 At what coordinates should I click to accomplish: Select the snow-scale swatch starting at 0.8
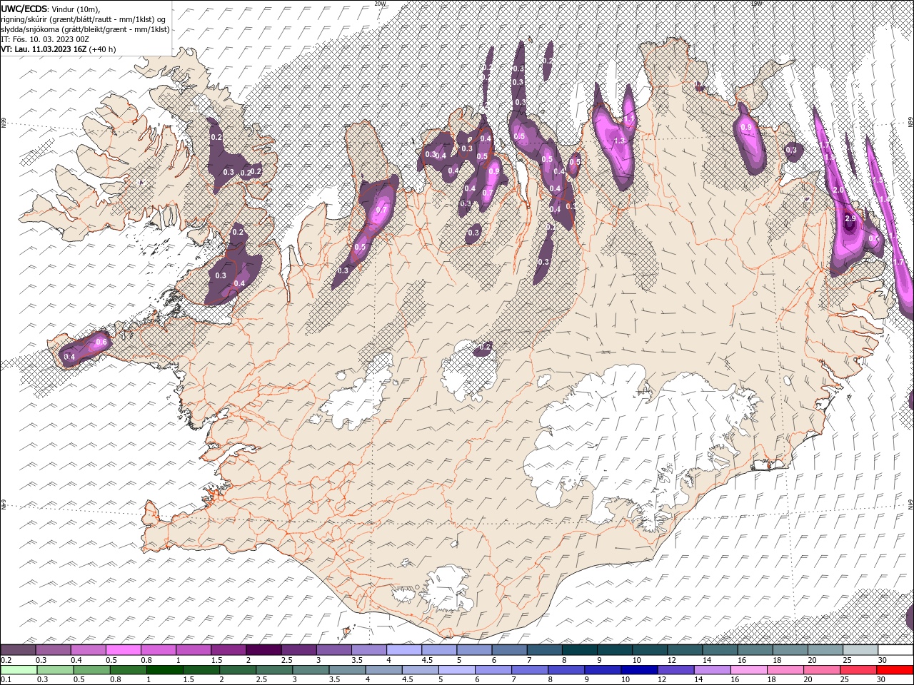[x=159, y=650]
